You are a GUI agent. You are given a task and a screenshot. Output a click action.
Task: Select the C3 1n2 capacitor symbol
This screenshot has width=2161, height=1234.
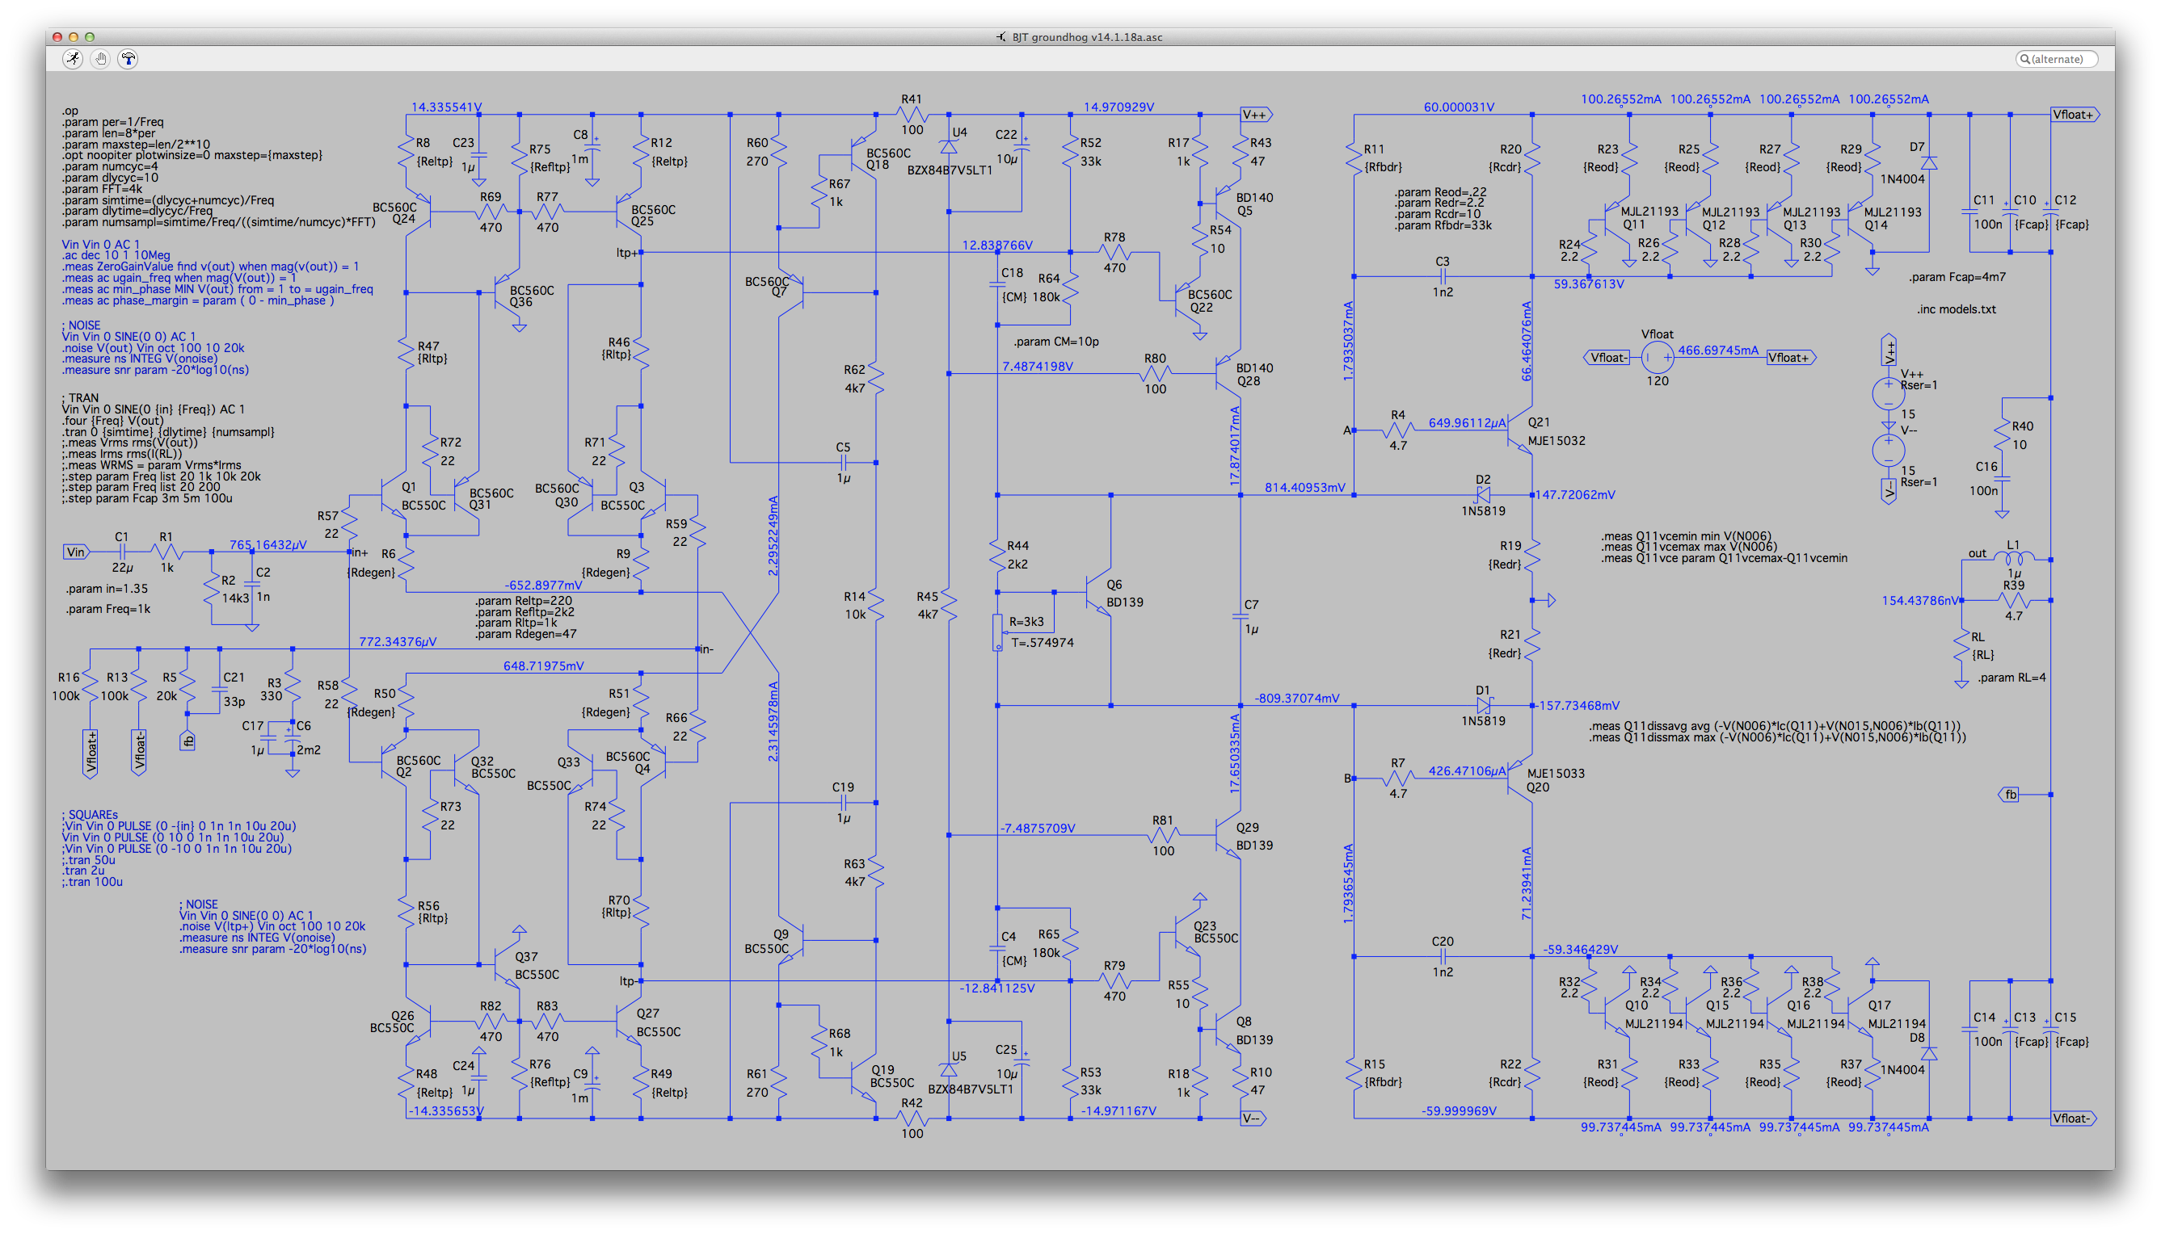tap(1443, 276)
